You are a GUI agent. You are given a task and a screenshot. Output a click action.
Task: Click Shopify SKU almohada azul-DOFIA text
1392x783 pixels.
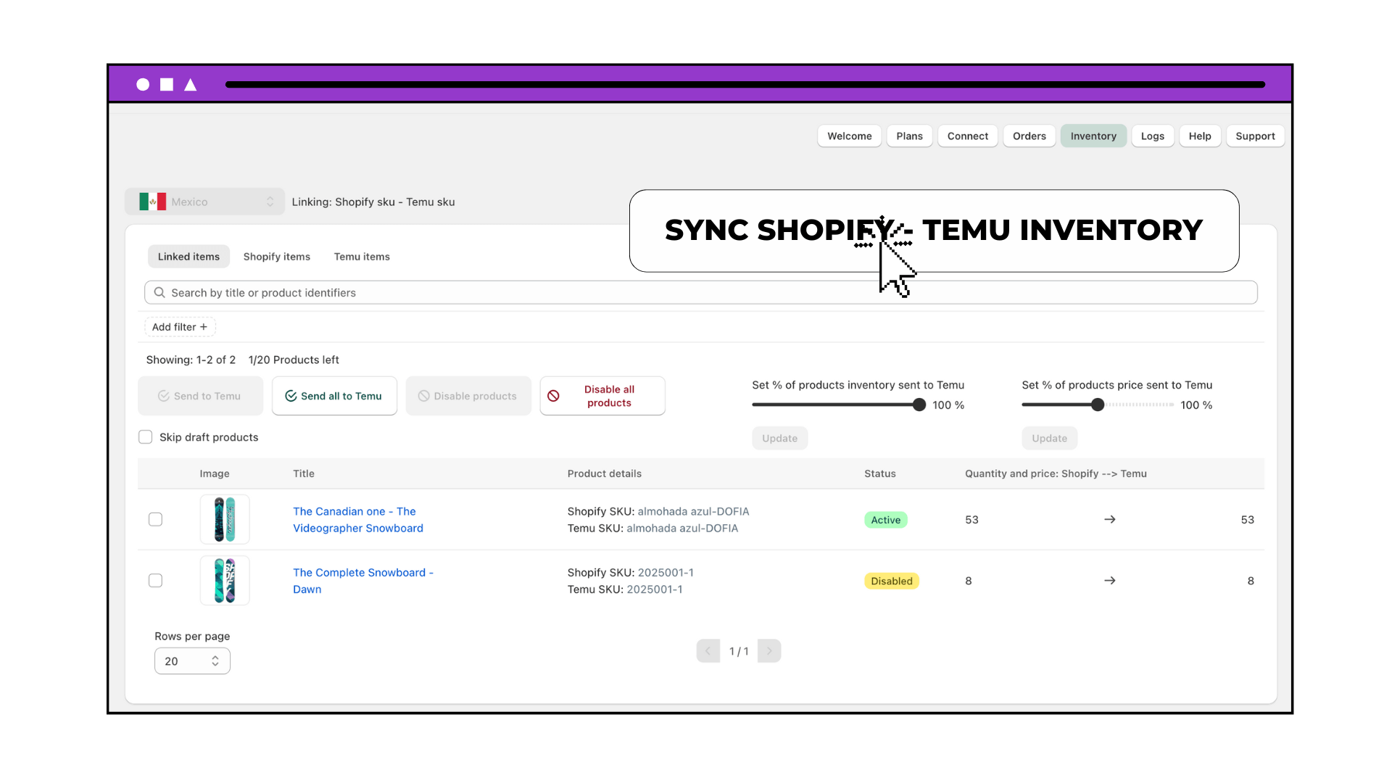click(658, 511)
